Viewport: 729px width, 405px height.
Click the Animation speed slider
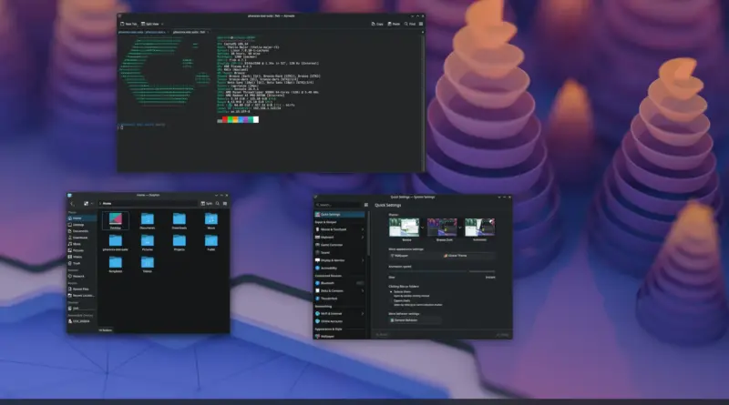442,271
